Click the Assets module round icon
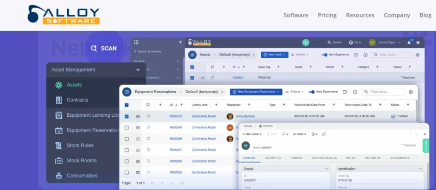Viewport: 436px width, 190px height. (x=192, y=55)
